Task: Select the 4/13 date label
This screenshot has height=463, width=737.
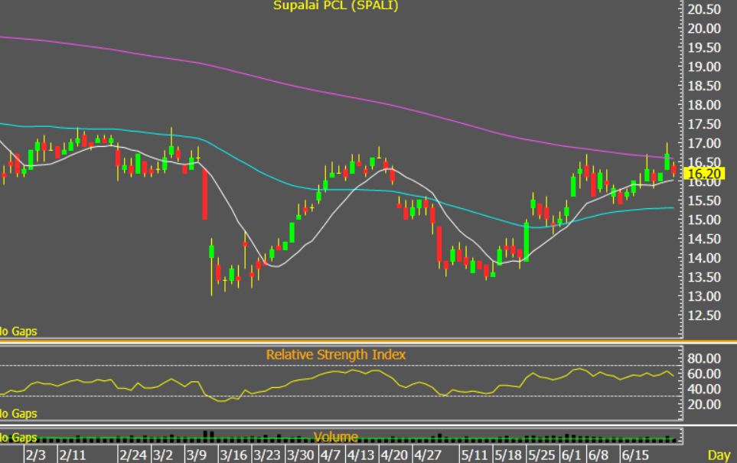Action: [x=360, y=455]
